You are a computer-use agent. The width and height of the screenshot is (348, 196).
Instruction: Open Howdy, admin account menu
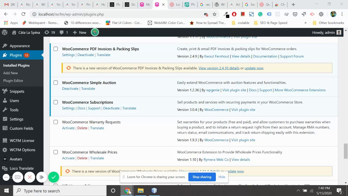(327, 32)
